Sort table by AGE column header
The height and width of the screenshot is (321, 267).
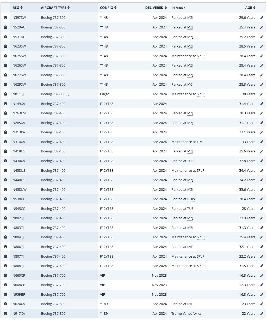coord(250,8)
